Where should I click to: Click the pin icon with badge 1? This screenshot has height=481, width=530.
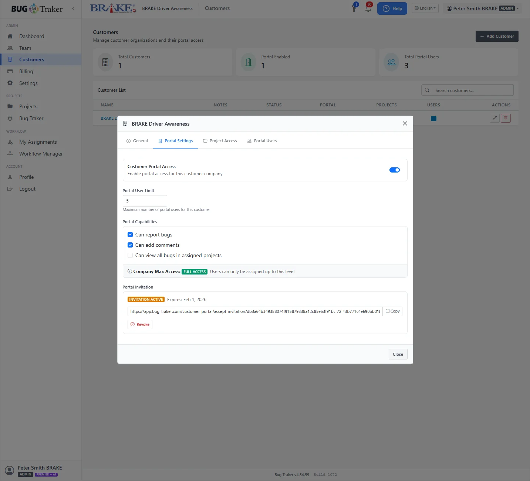[354, 8]
